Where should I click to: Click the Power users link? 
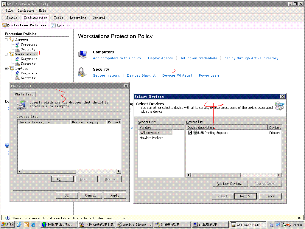[x=209, y=75]
